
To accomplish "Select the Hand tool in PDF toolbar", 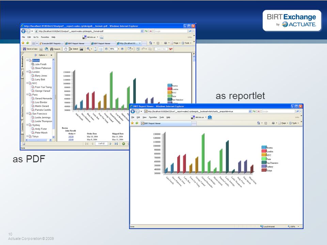I will click(65, 49).
